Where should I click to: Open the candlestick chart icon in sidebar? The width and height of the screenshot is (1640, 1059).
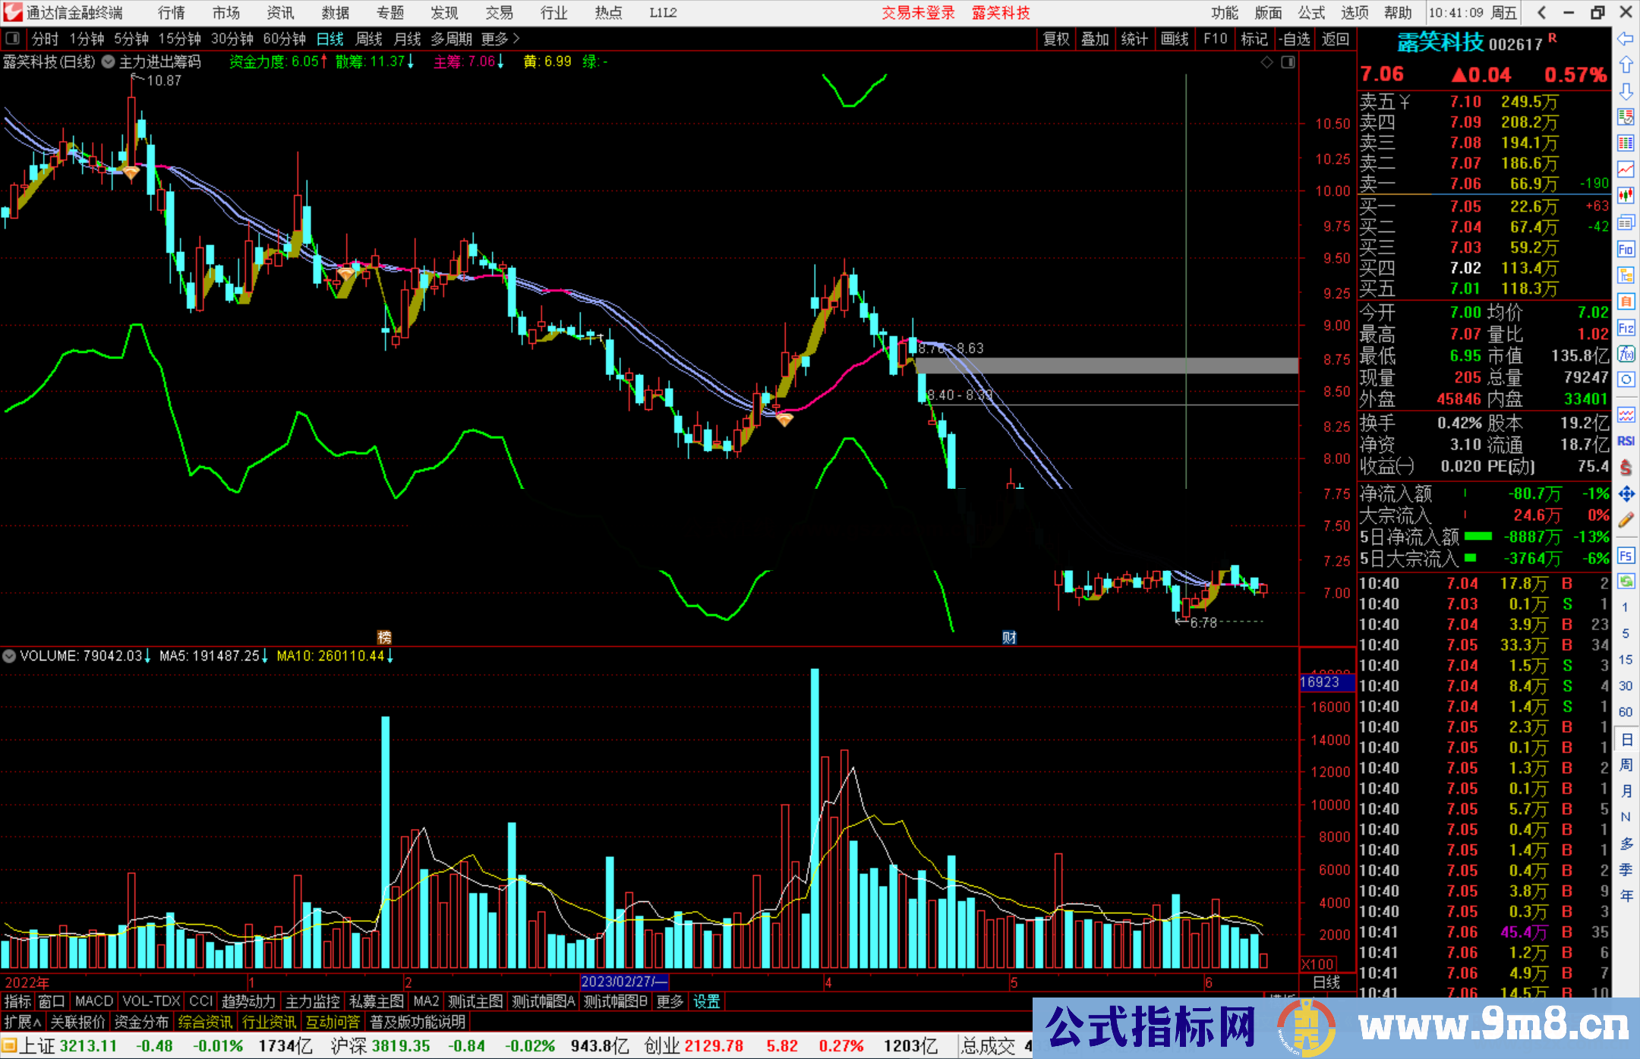pyautogui.click(x=1626, y=196)
